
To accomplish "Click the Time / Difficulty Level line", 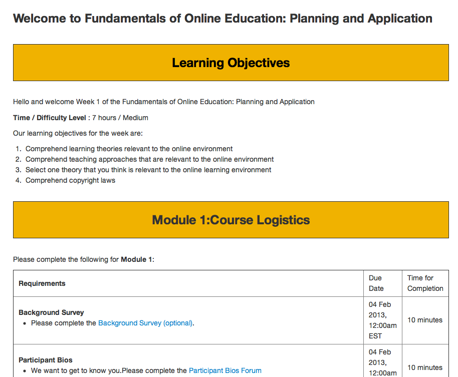I will pos(81,118).
